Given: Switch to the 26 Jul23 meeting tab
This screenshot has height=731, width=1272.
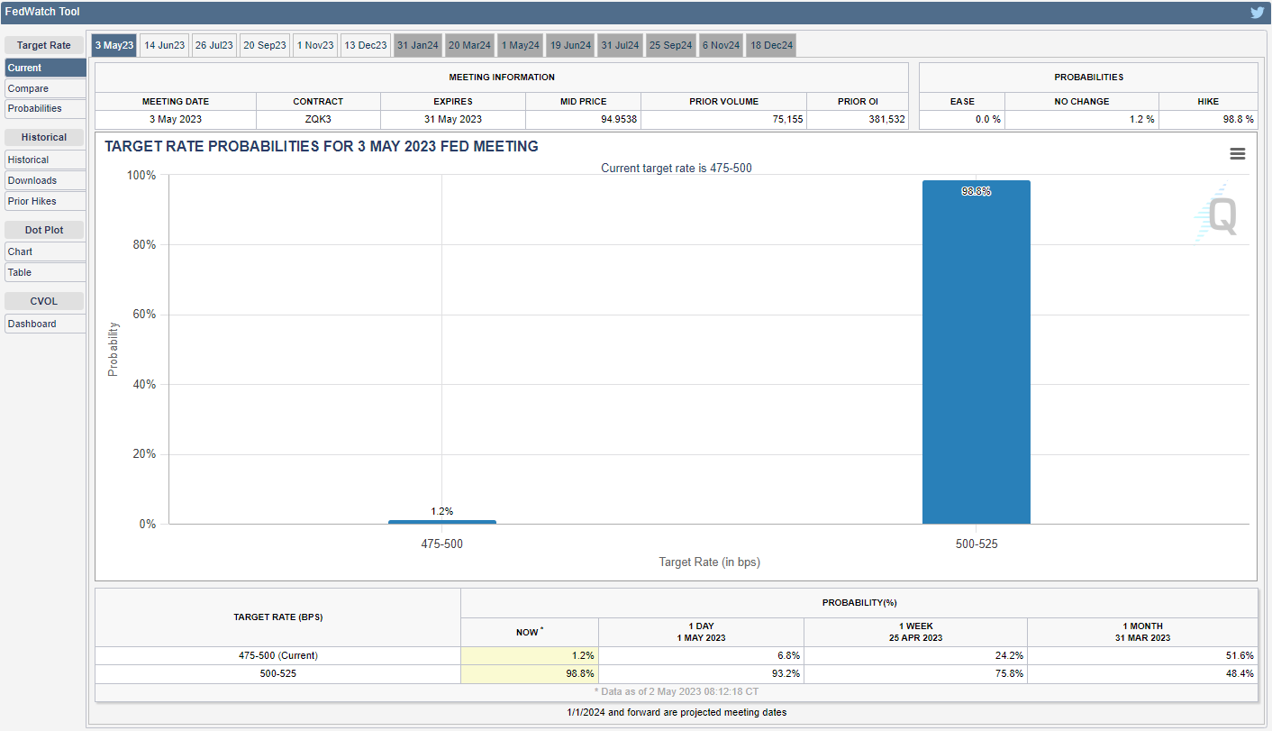Looking at the screenshot, I should 214,45.
